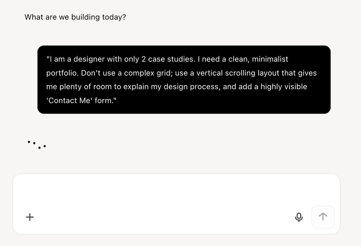Click the word "clean," in the message
Viewport: 361px width, 246px height.
coord(239,59)
